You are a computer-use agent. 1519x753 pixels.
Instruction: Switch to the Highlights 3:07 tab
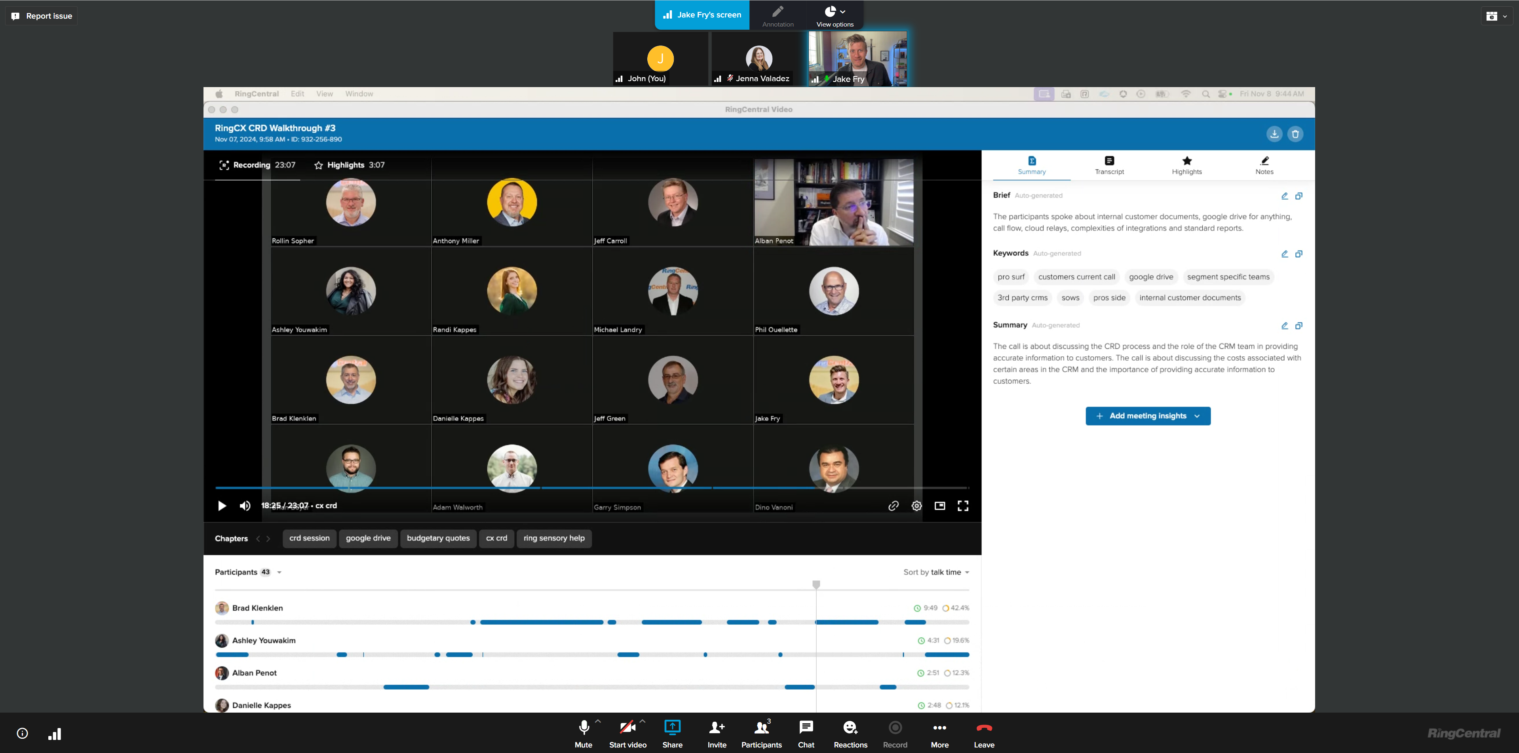pos(350,165)
